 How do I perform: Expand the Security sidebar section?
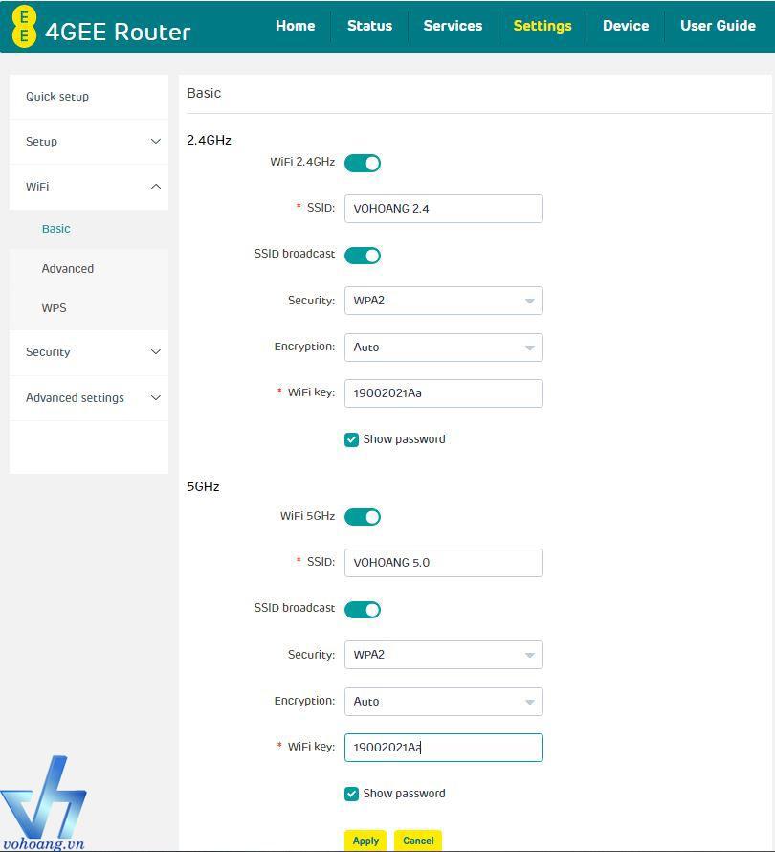click(89, 352)
